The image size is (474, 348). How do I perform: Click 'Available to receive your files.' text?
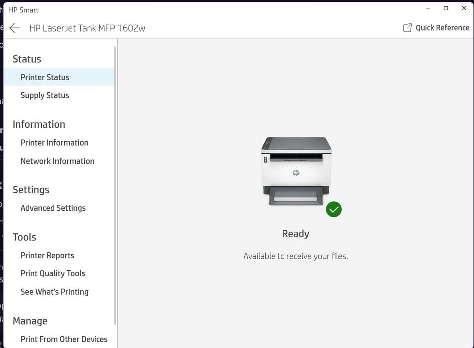295,256
